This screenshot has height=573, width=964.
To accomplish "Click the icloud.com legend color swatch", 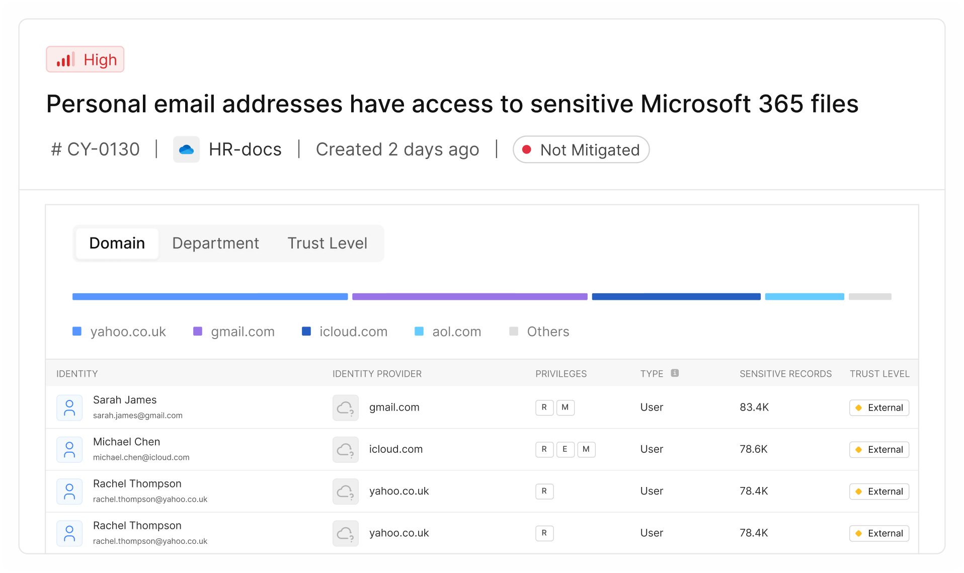I will tap(306, 331).
